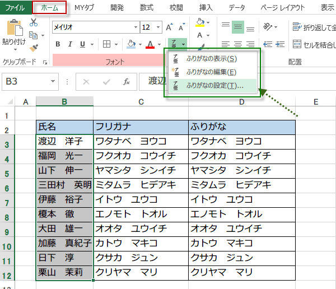Click the phonetic furigana ribbon button
The width and height of the screenshot is (336, 289).
[x=174, y=44]
